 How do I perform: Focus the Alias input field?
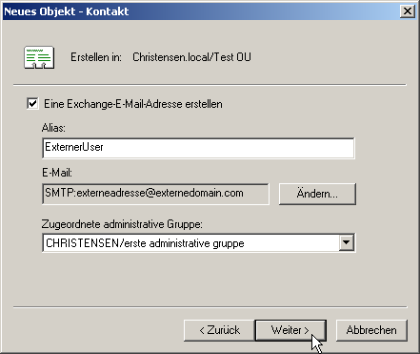click(x=198, y=148)
